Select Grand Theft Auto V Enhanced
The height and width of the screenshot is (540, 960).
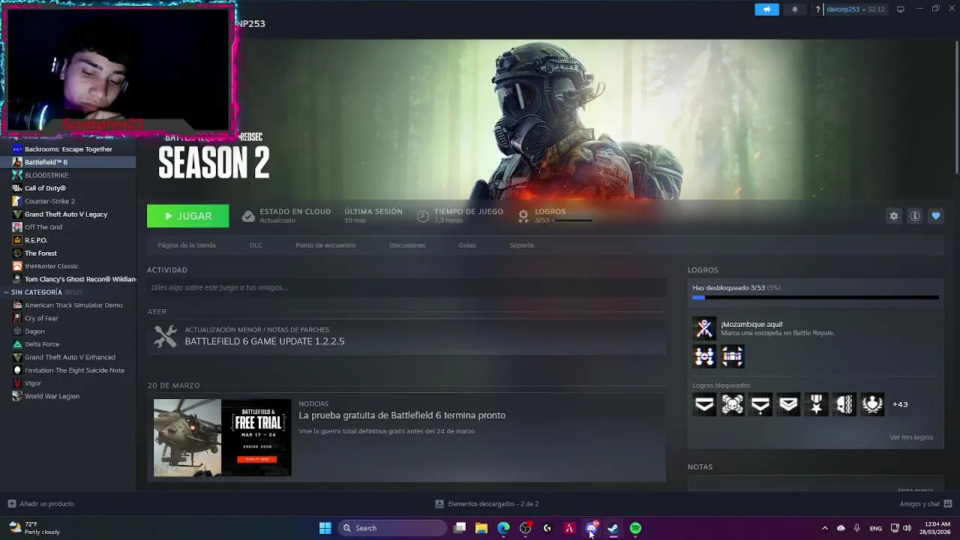pos(68,357)
